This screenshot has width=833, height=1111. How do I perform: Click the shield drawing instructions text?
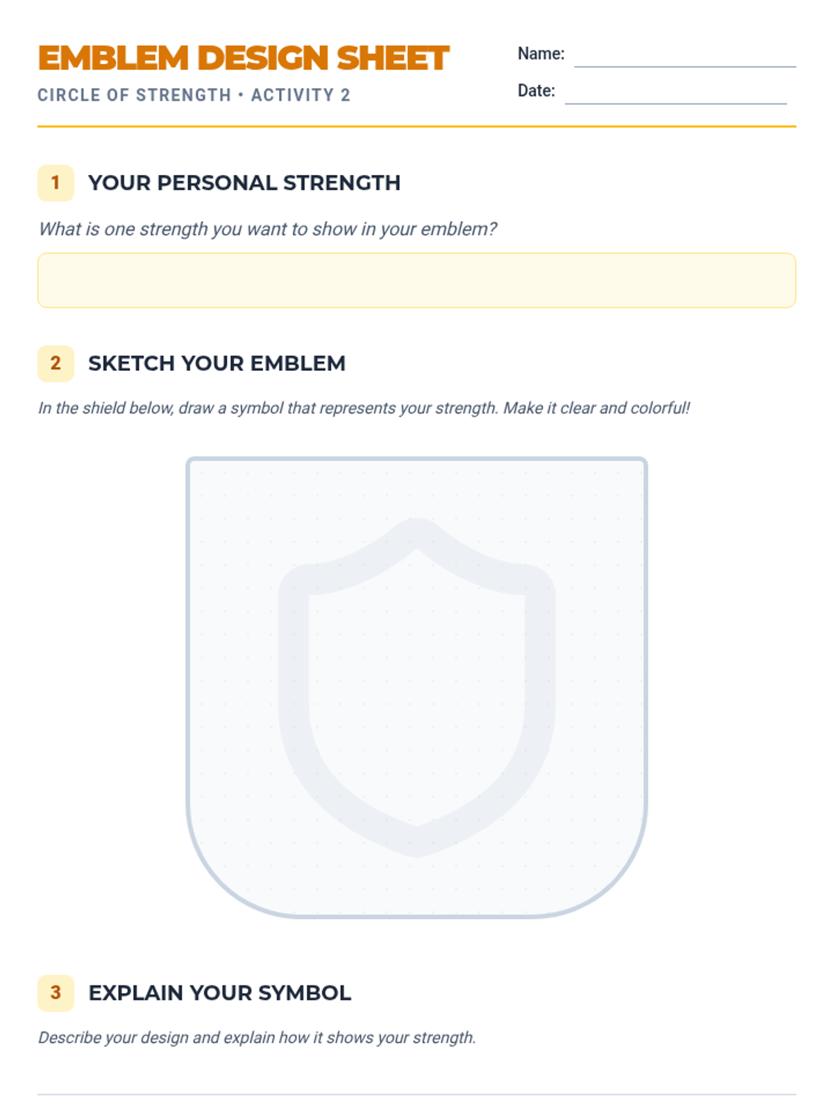click(x=364, y=408)
